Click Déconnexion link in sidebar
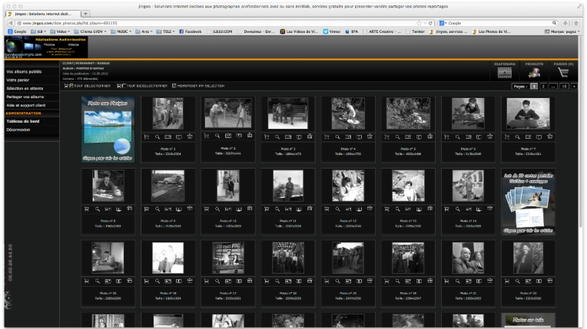The width and height of the screenshot is (587, 329). pos(18,130)
